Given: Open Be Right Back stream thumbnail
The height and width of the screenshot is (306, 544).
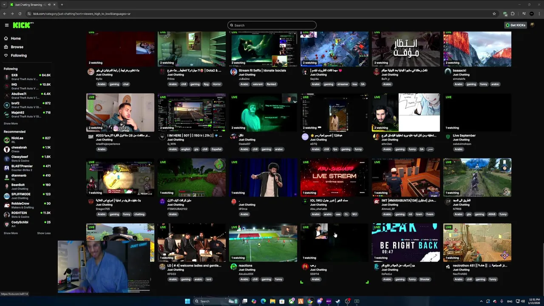Looking at the screenshot, I should [406, 242].
